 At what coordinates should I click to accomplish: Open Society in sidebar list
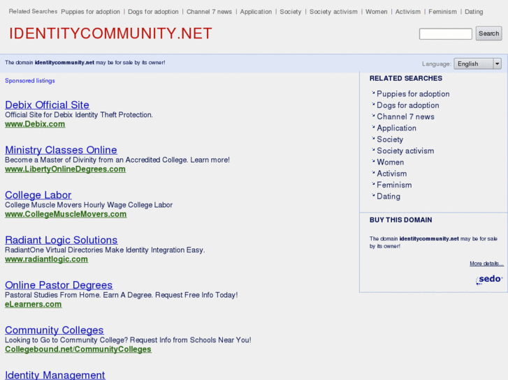point(390,139)
